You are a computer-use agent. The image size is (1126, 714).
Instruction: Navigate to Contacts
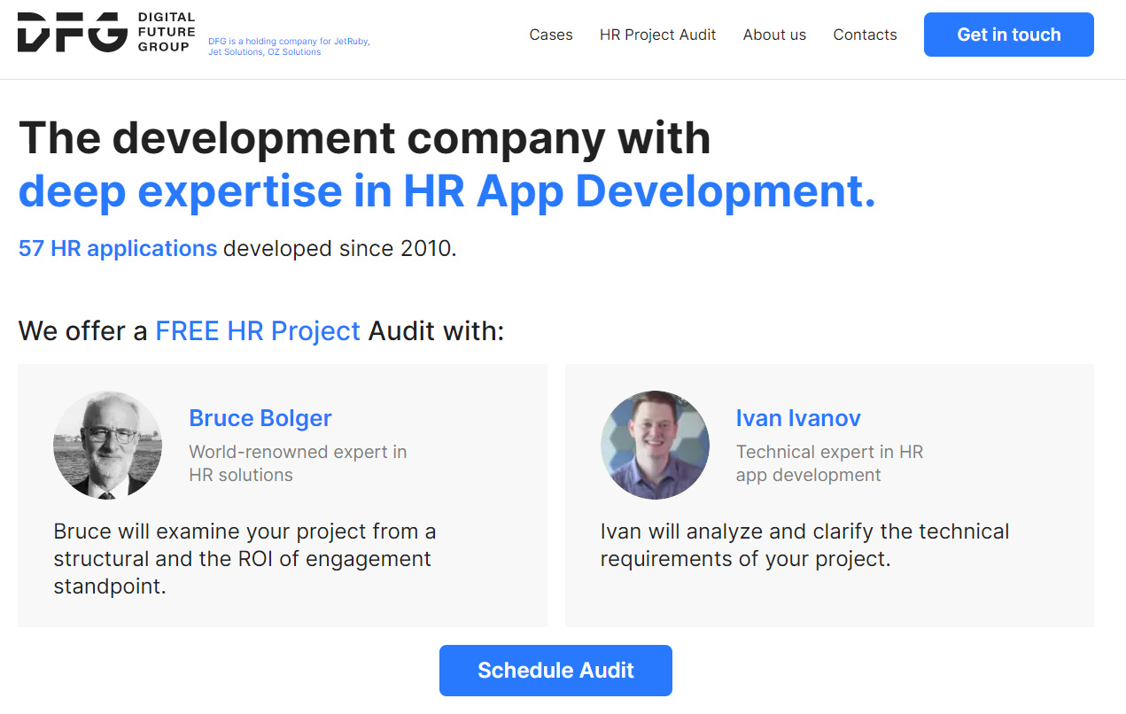(865, 35)
